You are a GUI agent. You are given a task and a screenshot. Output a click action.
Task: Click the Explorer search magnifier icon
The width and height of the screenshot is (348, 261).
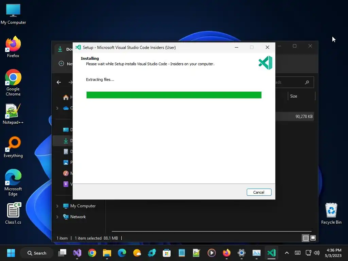point(307,82)
